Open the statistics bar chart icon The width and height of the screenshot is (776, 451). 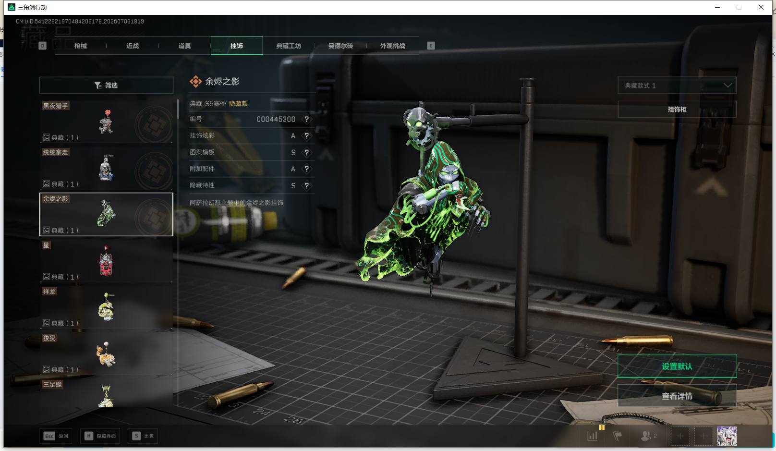click(x=593, y=436)
